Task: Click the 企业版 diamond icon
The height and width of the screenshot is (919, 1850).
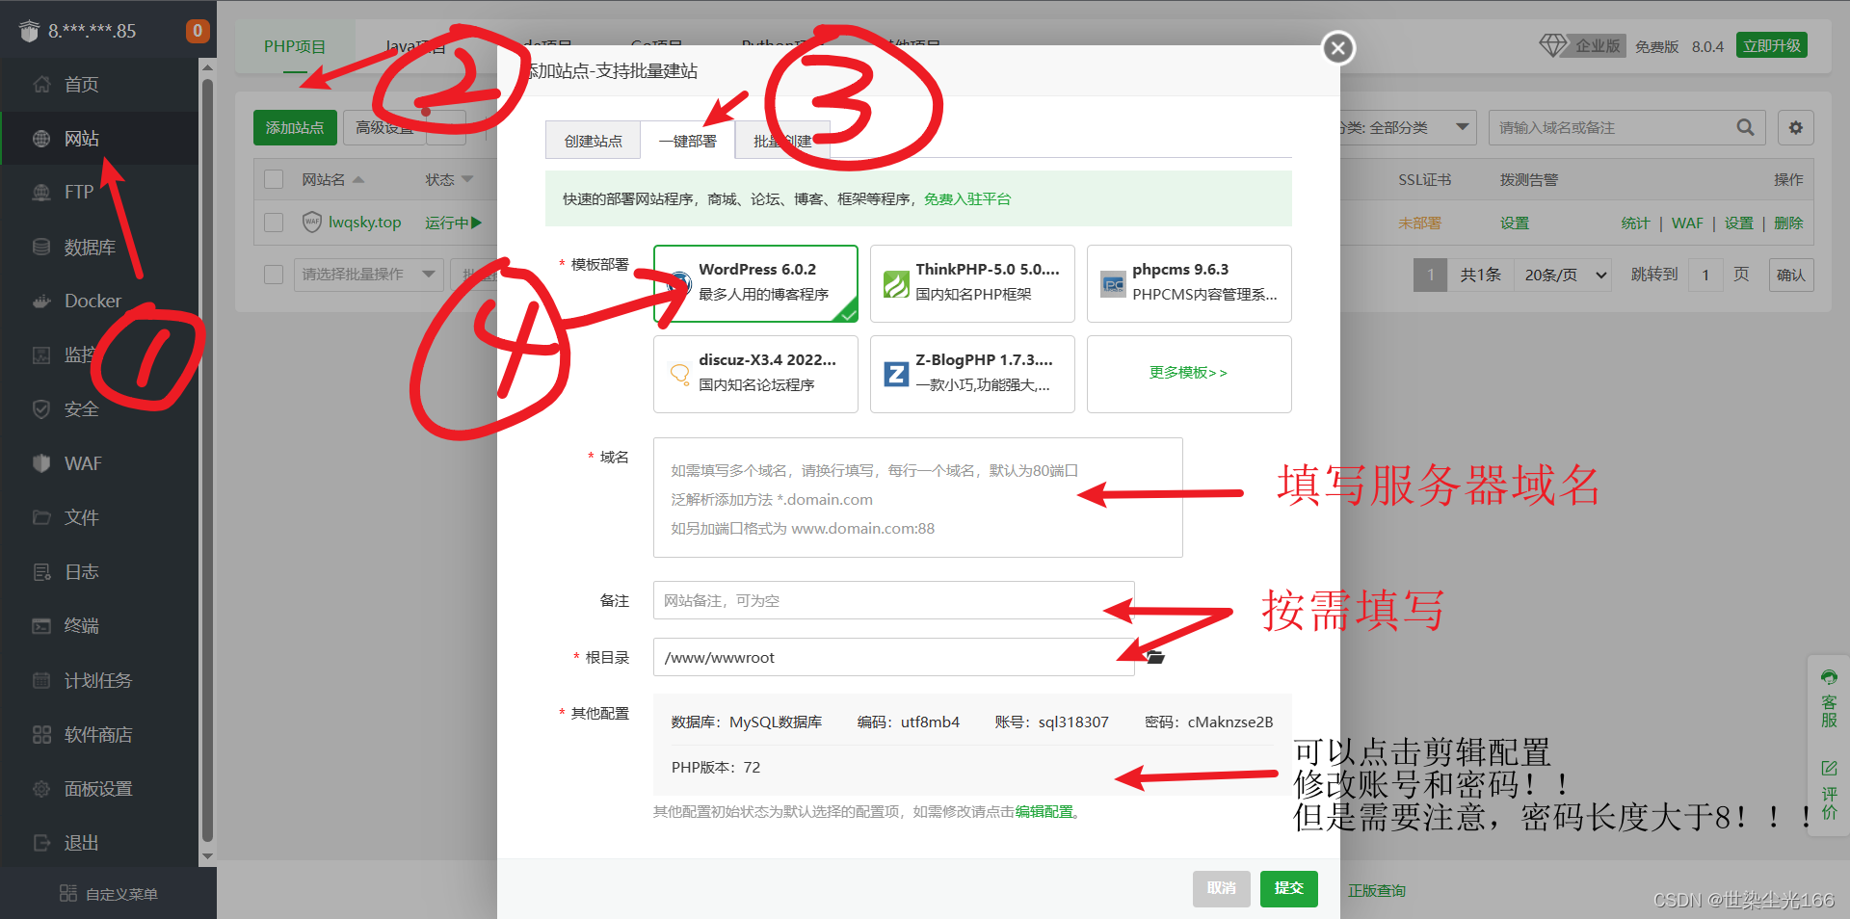Action: click(1552, 45)
